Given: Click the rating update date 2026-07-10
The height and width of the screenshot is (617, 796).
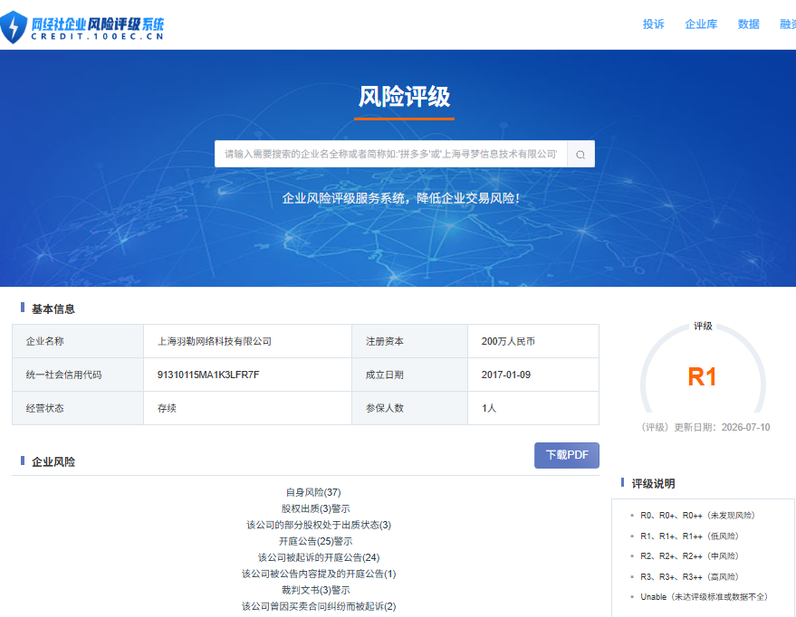Looking at the screenshot, I should coord(746,427).
